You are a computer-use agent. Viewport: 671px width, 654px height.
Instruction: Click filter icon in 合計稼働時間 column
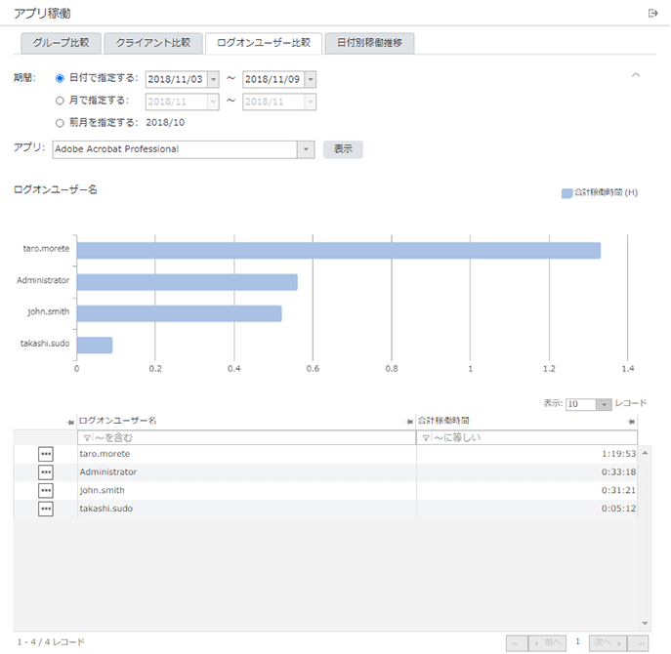pos(425,438)
